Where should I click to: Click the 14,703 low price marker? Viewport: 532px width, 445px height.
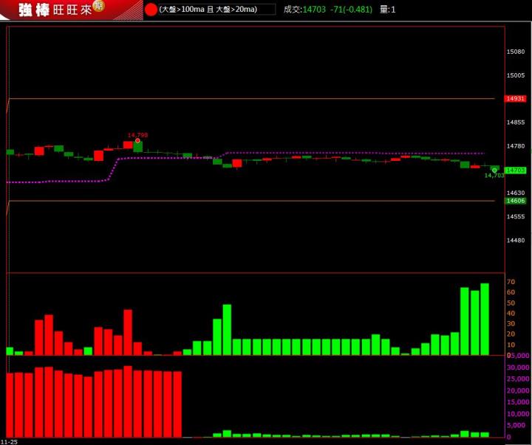(494, 175)
